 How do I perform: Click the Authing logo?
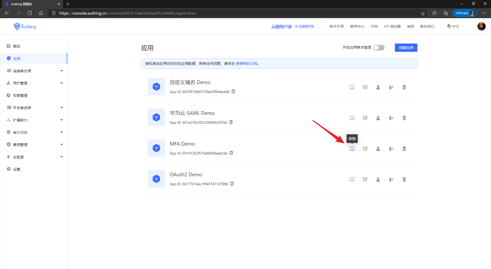coord(25,26)
